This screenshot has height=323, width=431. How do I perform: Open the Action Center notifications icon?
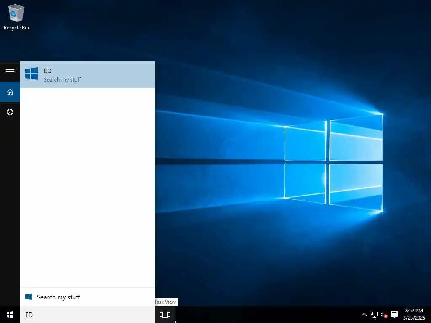tap(394, 315)
